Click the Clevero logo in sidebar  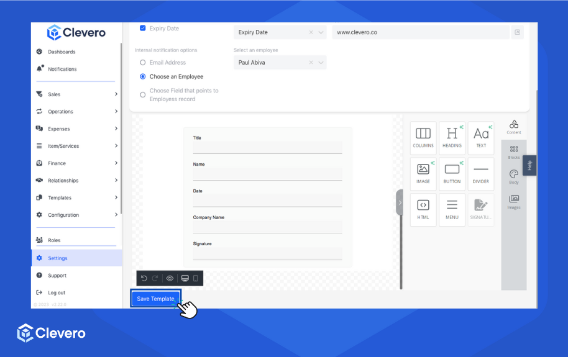76,32
